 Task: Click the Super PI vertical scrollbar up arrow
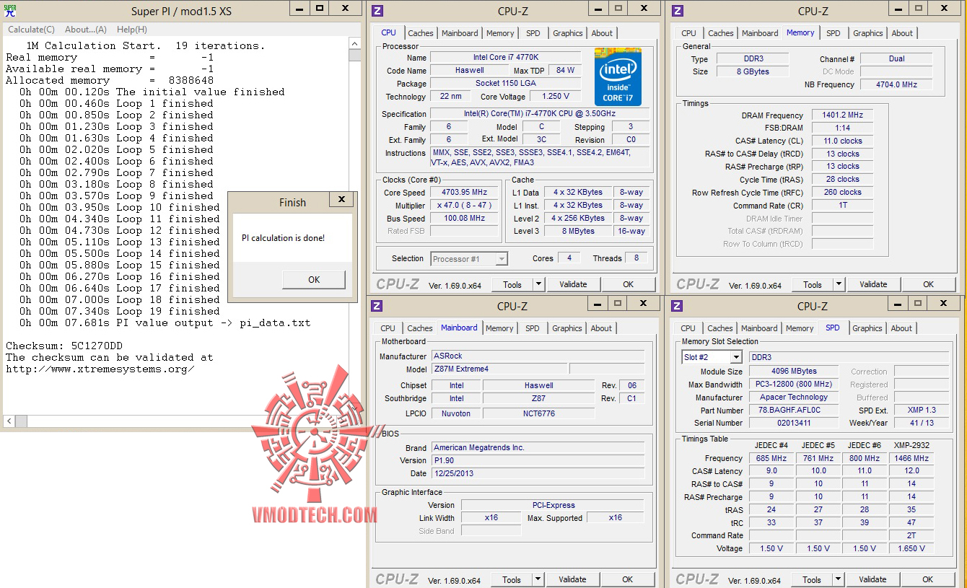pos(354,44)
